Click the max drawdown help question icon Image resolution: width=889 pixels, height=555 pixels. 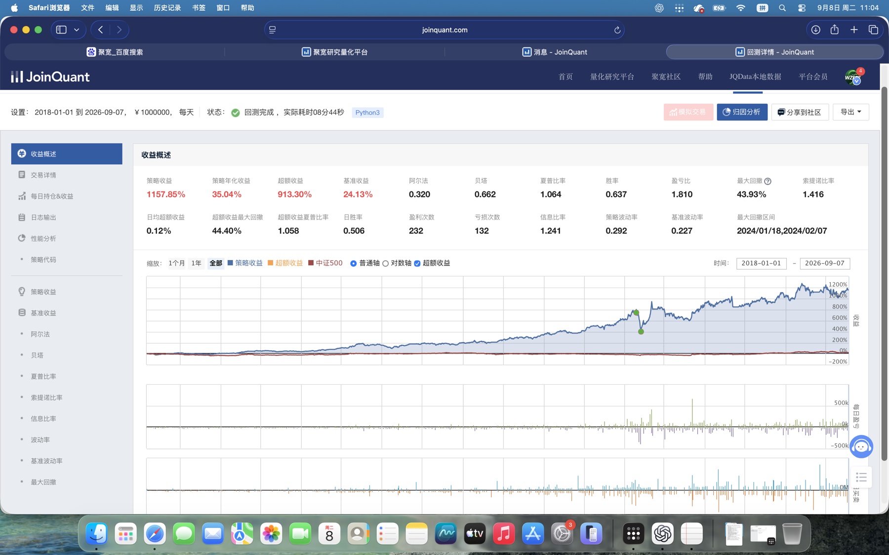coord(768,181)
